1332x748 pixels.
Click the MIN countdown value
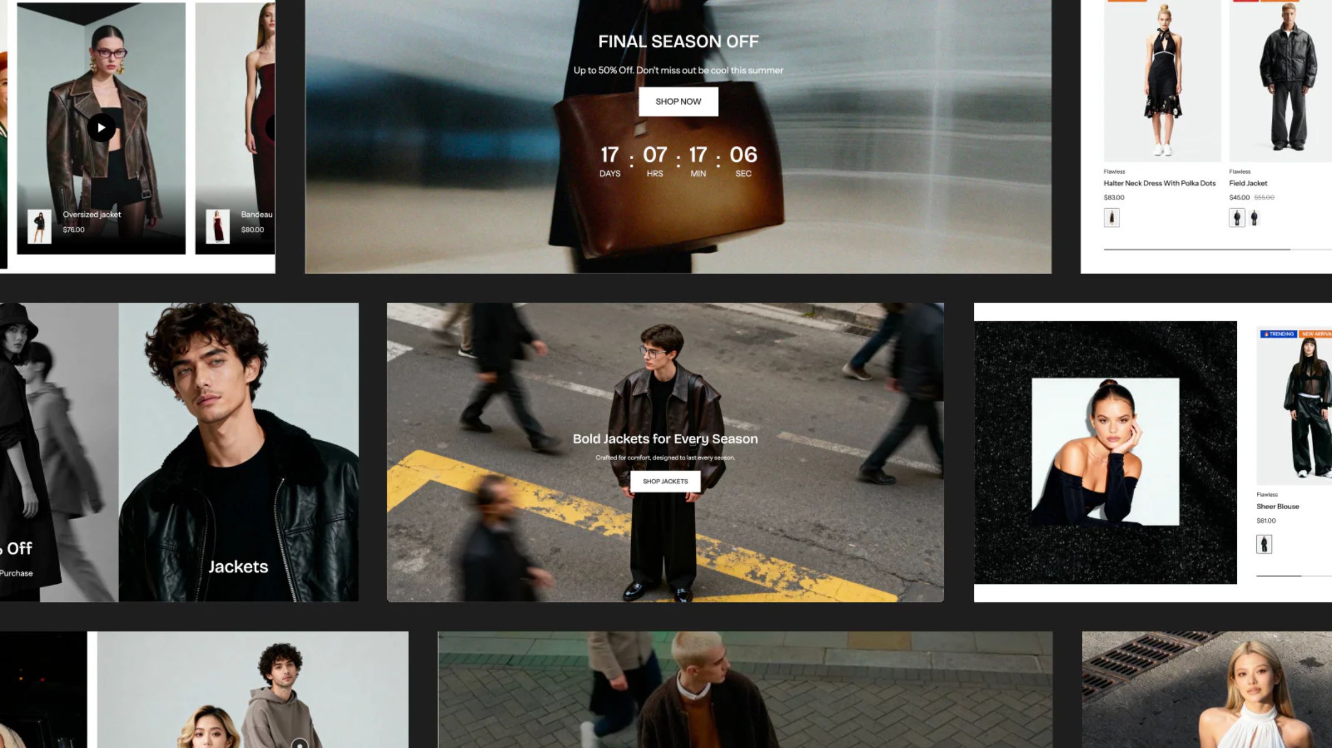coord(698,155)
